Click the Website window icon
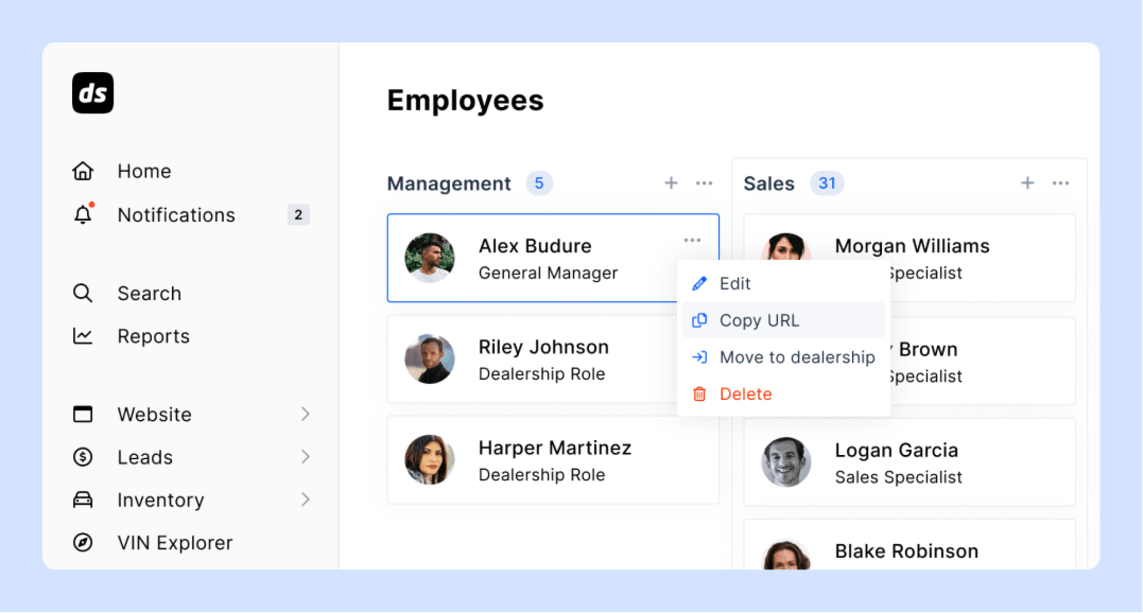Screen dimensions: 1143x613 [82, 414]
